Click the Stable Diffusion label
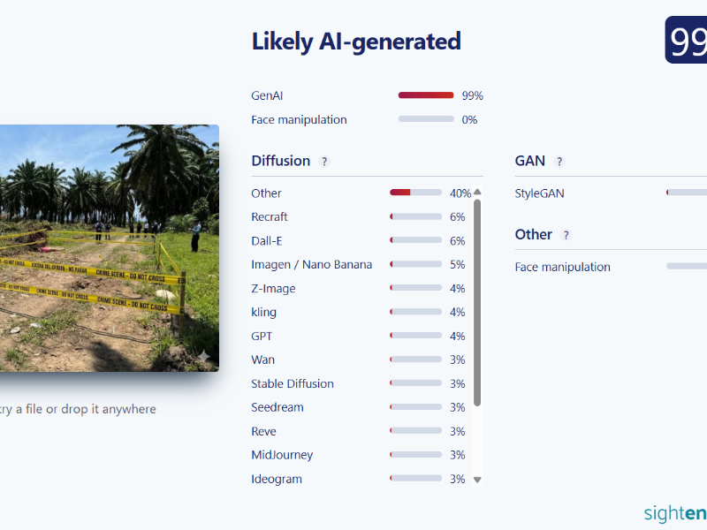The height and width of the screenshot is (530, 707). (293, 383)
